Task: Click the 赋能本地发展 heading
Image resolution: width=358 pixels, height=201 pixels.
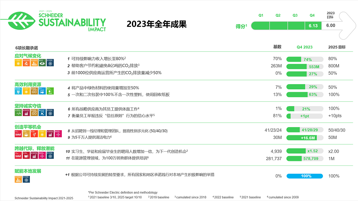Action: click(28, 171)
